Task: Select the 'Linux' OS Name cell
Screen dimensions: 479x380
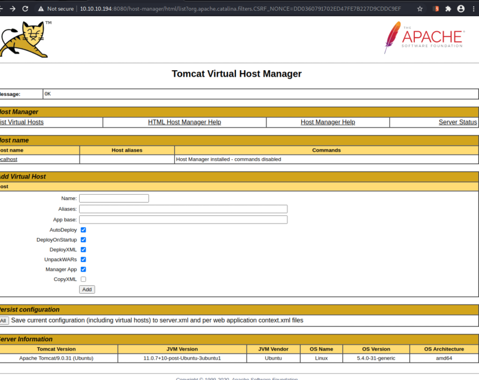Action: coord(322,358)
